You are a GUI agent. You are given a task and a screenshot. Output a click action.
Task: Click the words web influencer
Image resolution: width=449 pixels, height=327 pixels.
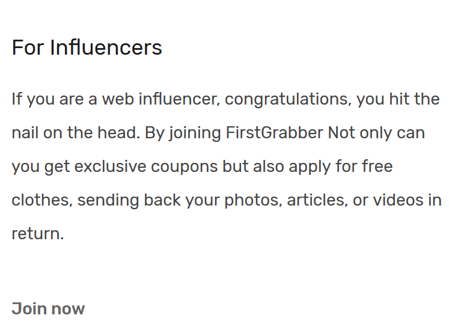(161, 99)
